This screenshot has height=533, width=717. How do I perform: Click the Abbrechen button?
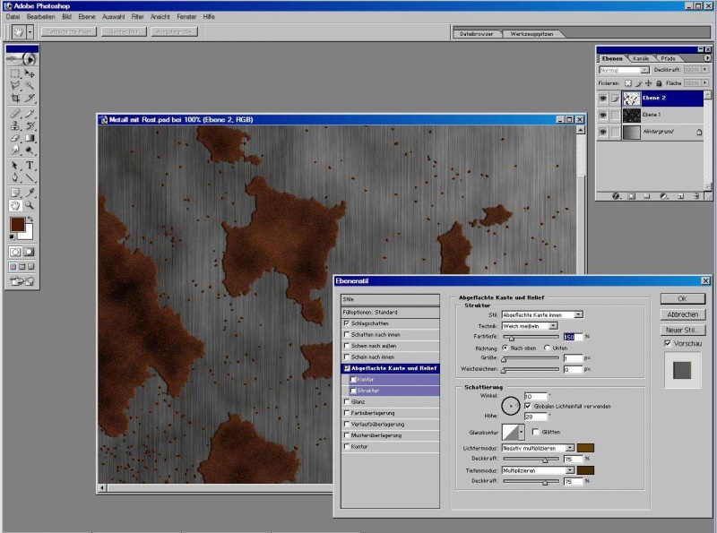point(683,314)
